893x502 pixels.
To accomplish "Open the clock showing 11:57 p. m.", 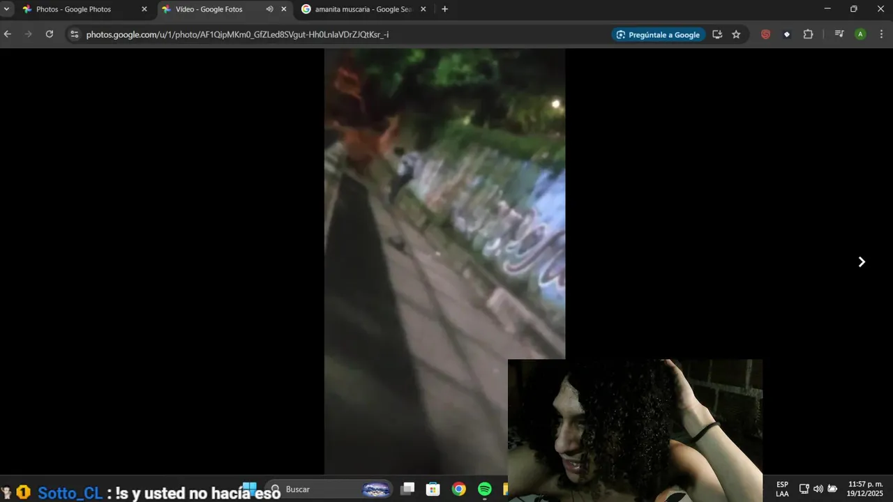I will tap(865, 489).
